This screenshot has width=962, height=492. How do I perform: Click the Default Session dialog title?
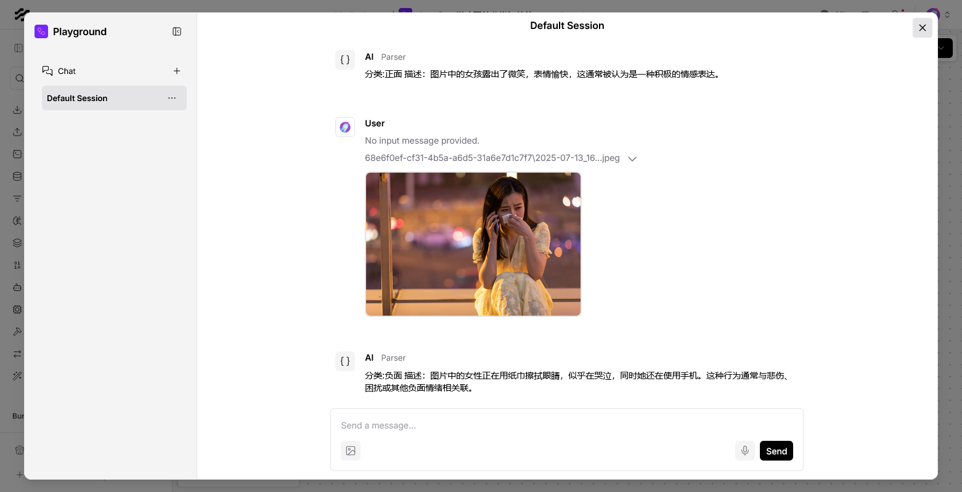click(x=567, y=25)
